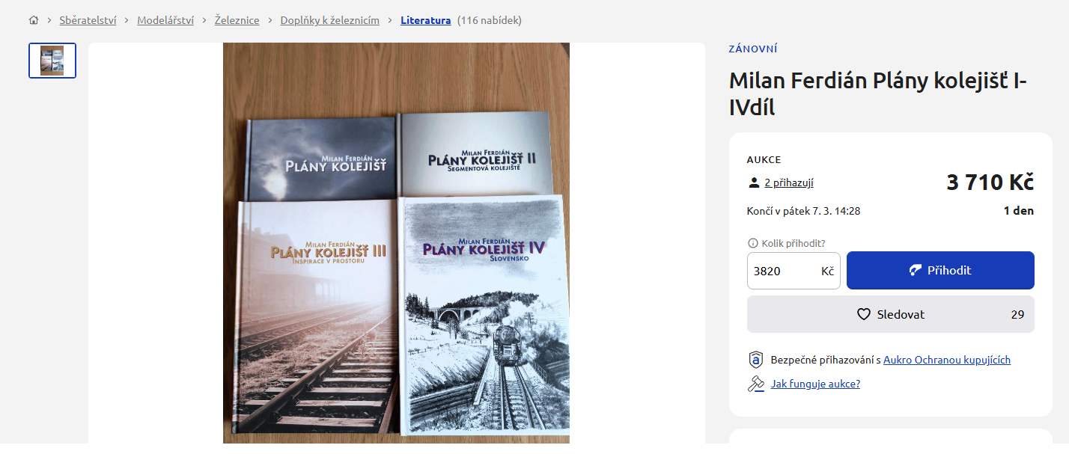1069x454 pixels.
Task: Click the bid icon inside Přihodit button
Action: pyautogui.click(x=916, y=270)
